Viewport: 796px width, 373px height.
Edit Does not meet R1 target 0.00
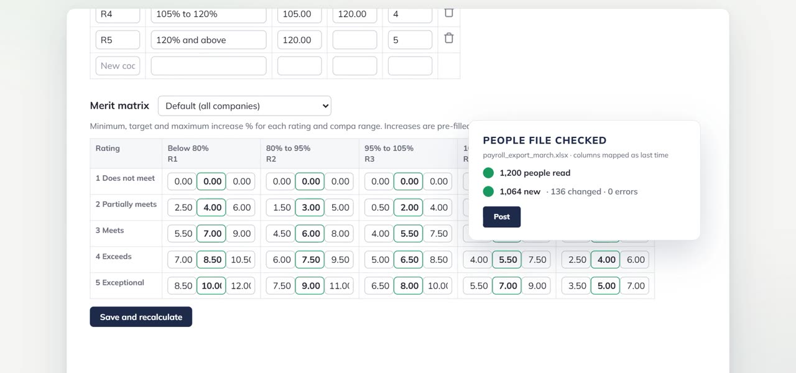click(x=211, y=182)
